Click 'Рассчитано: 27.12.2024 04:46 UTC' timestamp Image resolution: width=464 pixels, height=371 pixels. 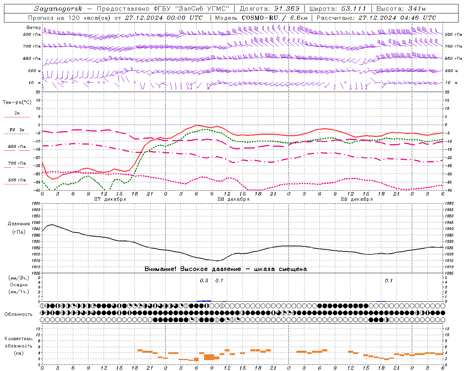click(x=376, y=18)
